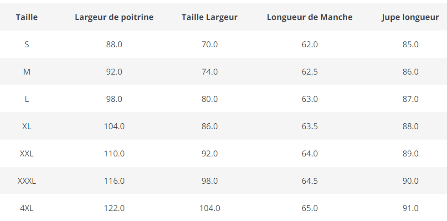Click the Largeur de poitrine header
The height and width of the screenshot is (221, 447).
(x=114, y=17)
